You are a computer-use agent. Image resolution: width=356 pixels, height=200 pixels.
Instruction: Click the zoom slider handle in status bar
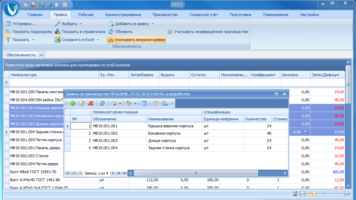314,194
